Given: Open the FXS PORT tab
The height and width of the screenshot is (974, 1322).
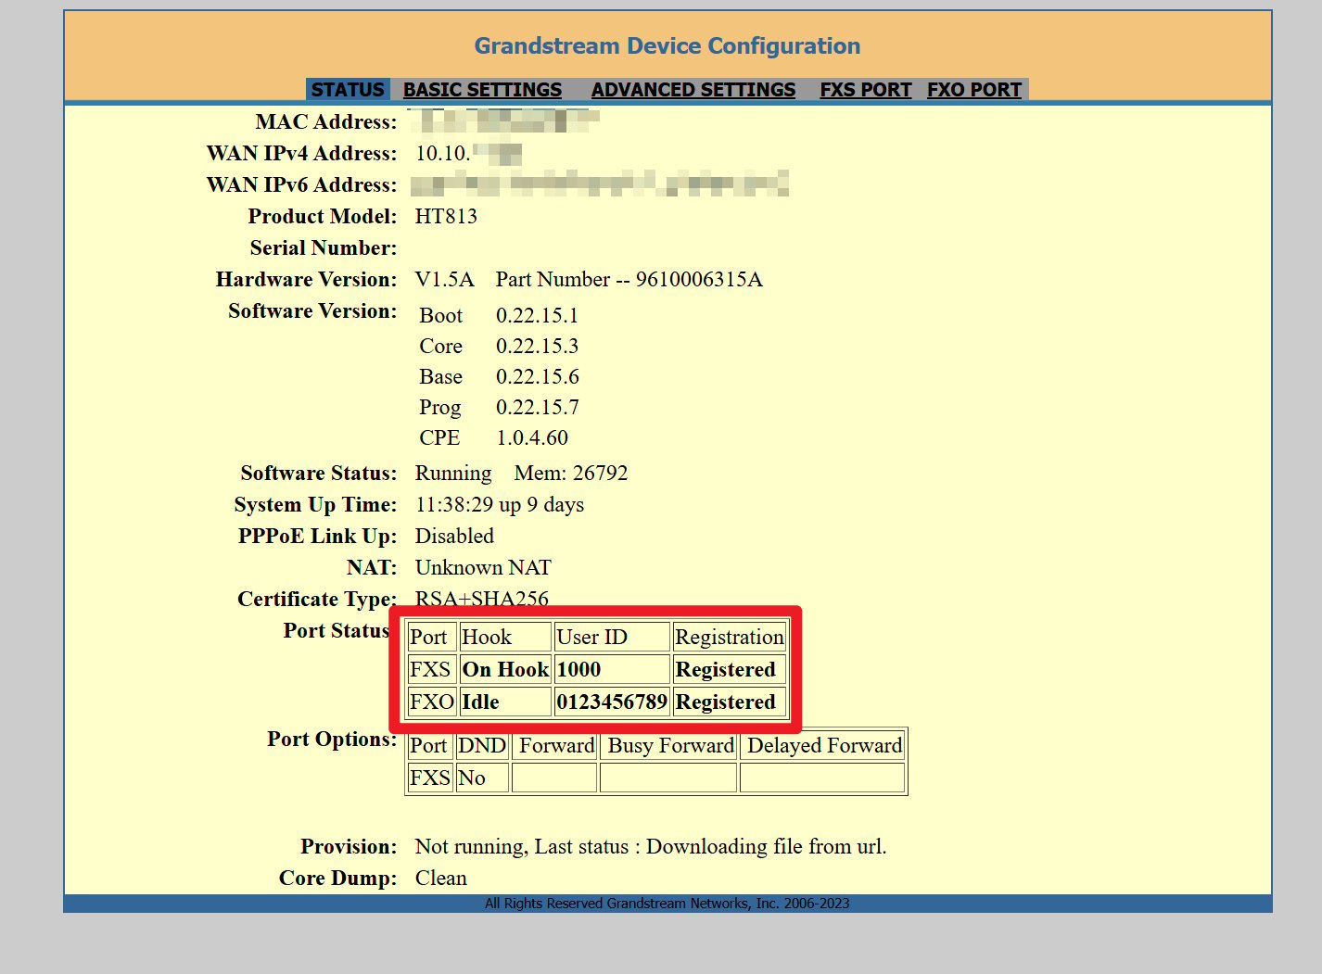Looking at the screenshot, I should [x=866, y=90].
